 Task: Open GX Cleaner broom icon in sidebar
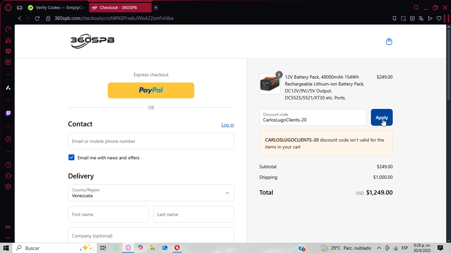[x=8, y=40]
